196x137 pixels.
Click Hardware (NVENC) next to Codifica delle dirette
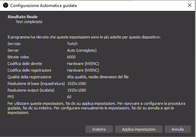point(83,64)
